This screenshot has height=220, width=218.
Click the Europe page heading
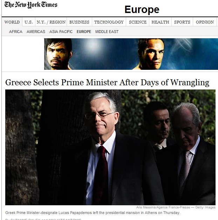(142, 10)
